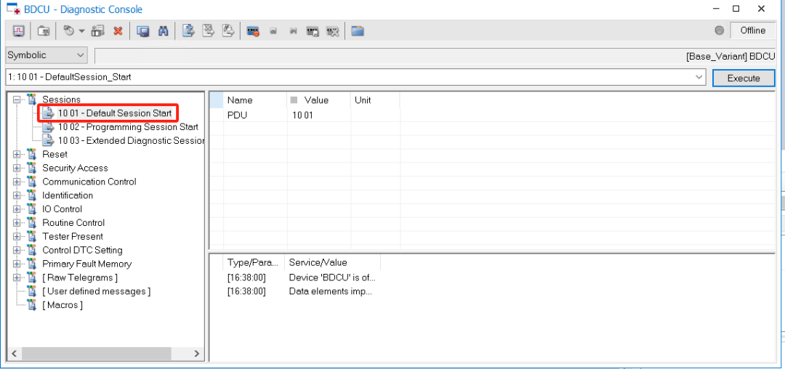This screenshot has height=369, width=785.
Task: Select 10 01 - Default Session Start
Action: point(115,113)
